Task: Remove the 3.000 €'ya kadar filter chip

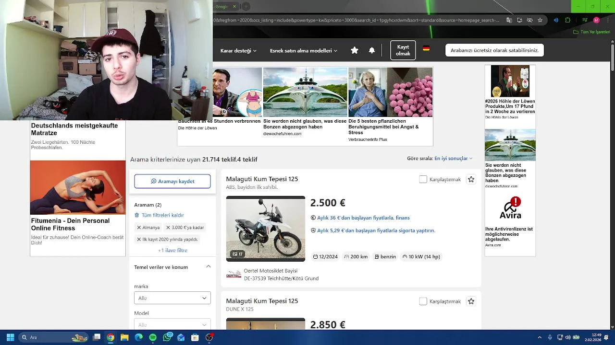Action: click(x=168, y=228)
